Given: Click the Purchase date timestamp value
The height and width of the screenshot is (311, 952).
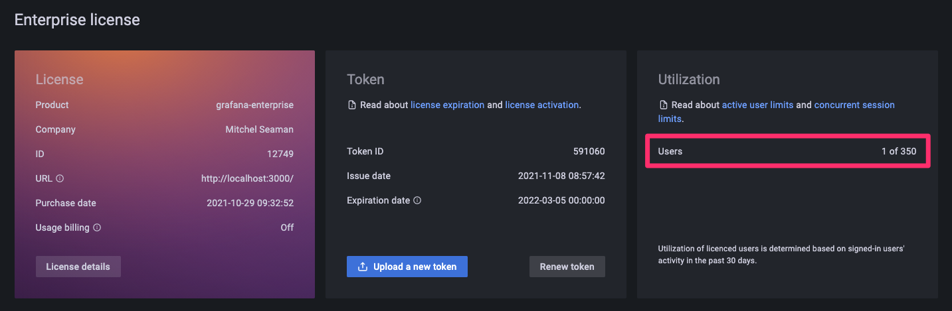Looking at the screenshot, I should (250, 204).
